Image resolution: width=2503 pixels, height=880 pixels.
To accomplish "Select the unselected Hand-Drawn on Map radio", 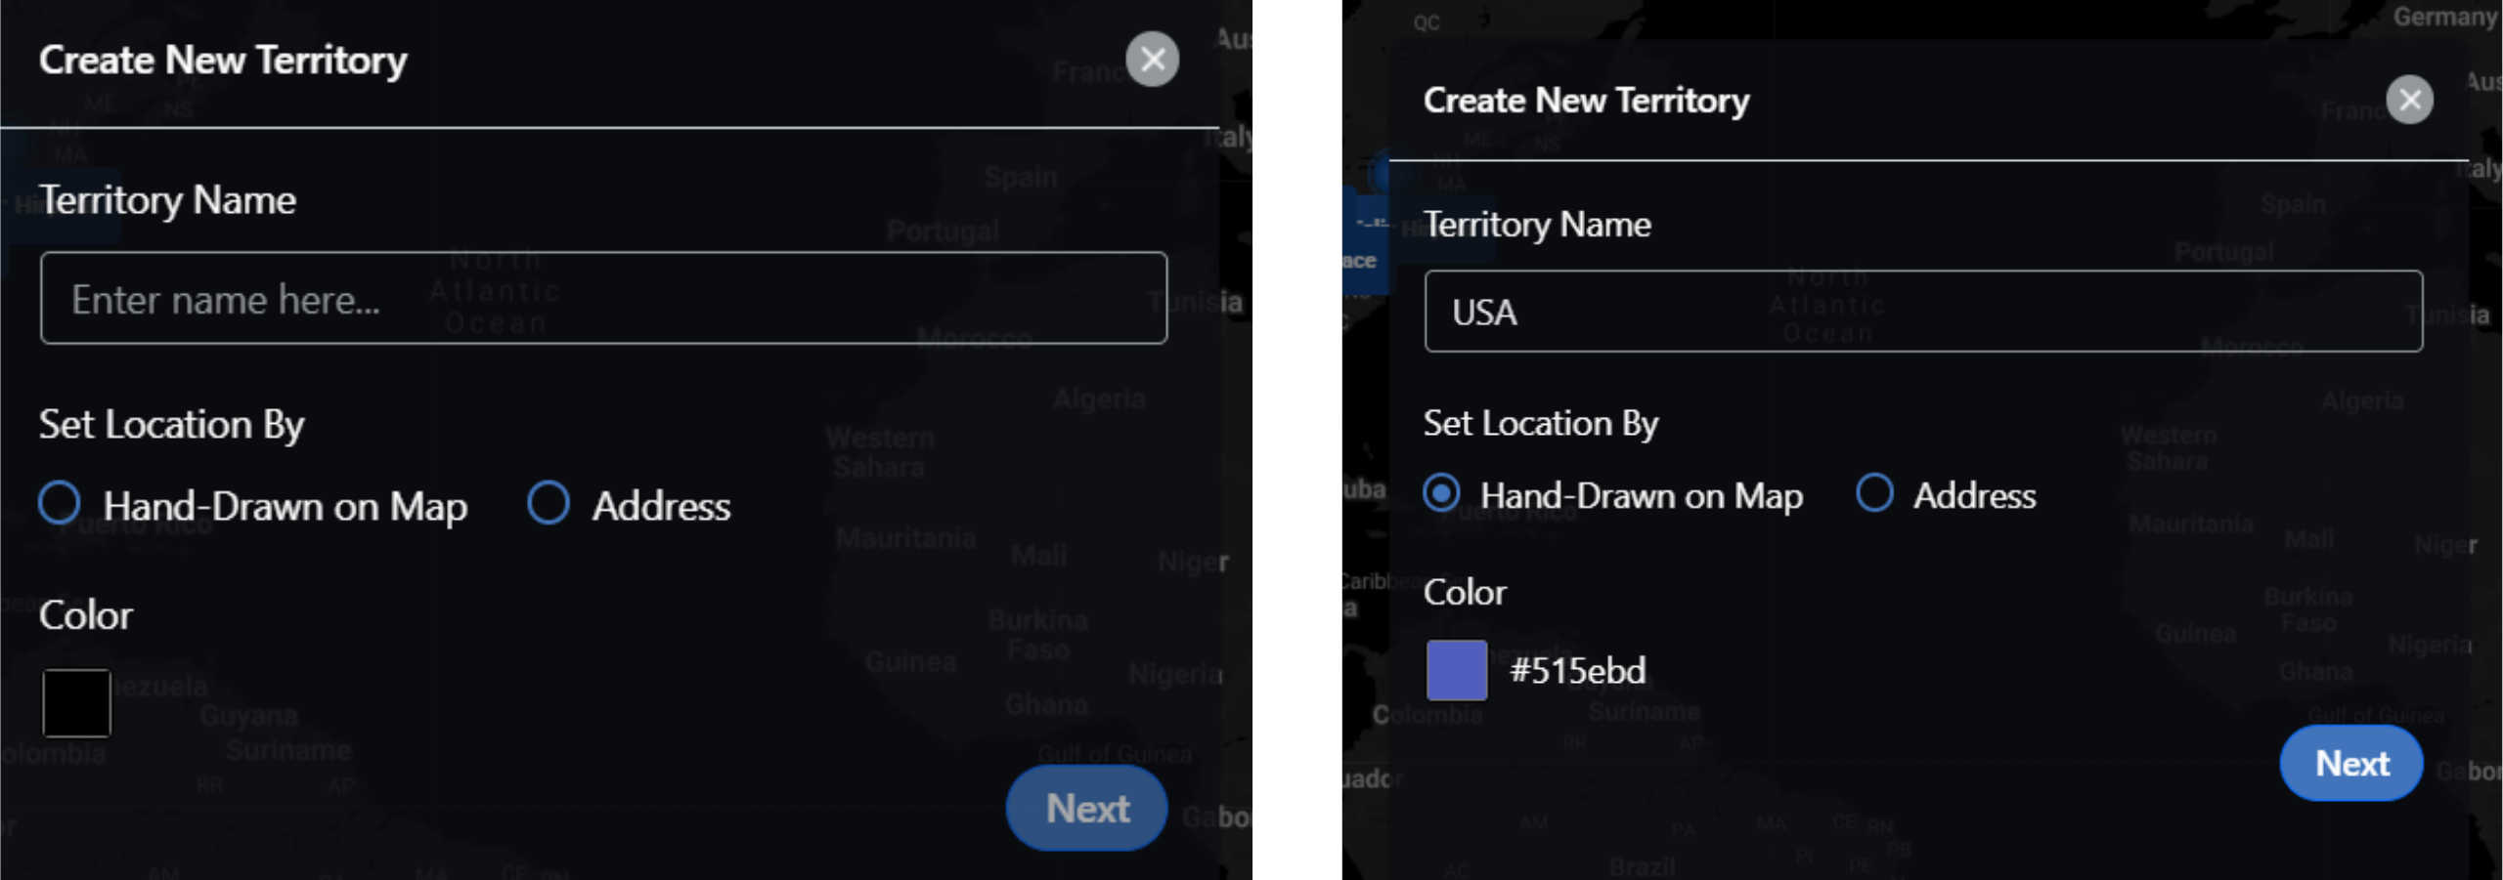I will (x=60, y=503).
